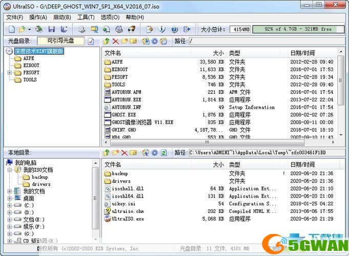The height and width of the screenshot is (256, 349).
Task: Click the Mount to virtual drive icon
Action: point(119,29)
